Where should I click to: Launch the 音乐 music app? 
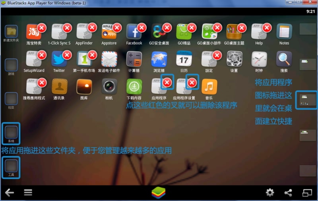[209, 87]
